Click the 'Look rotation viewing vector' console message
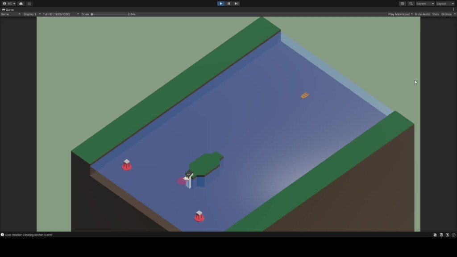The width and height of the screenshot is (457, 257). pos(29,235)
